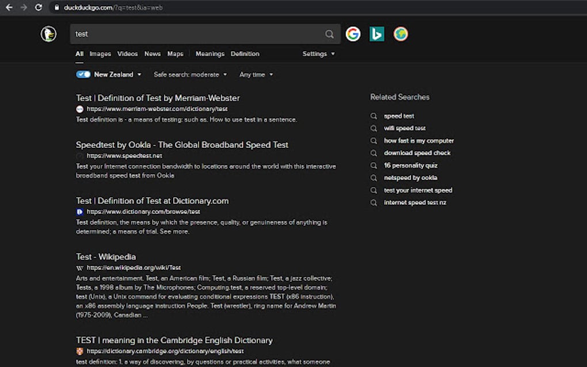The width and height of the screenshot is (587, 367).
Task: Click the Merriam-Webster favicon
Action: point(80,109)
